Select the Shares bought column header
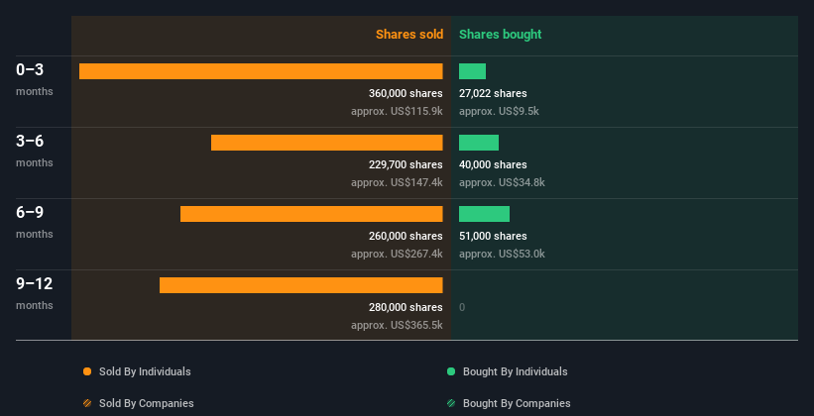This screenshot has height=416, width=814. [500, 35]
